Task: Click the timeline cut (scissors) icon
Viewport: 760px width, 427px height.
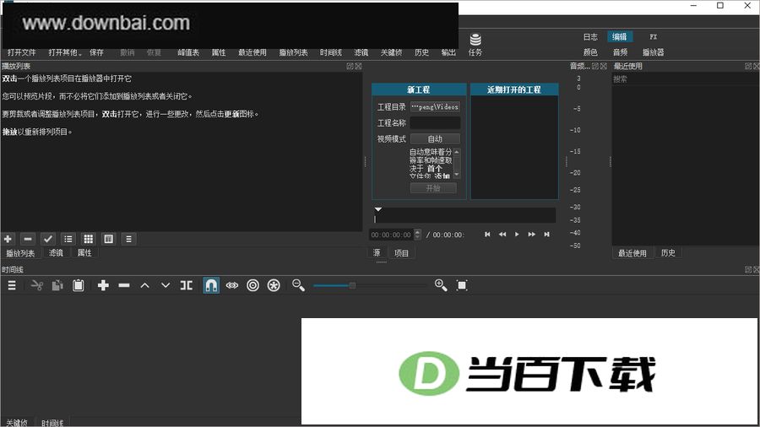Action: pyautogui.click(x=37, y=285)
